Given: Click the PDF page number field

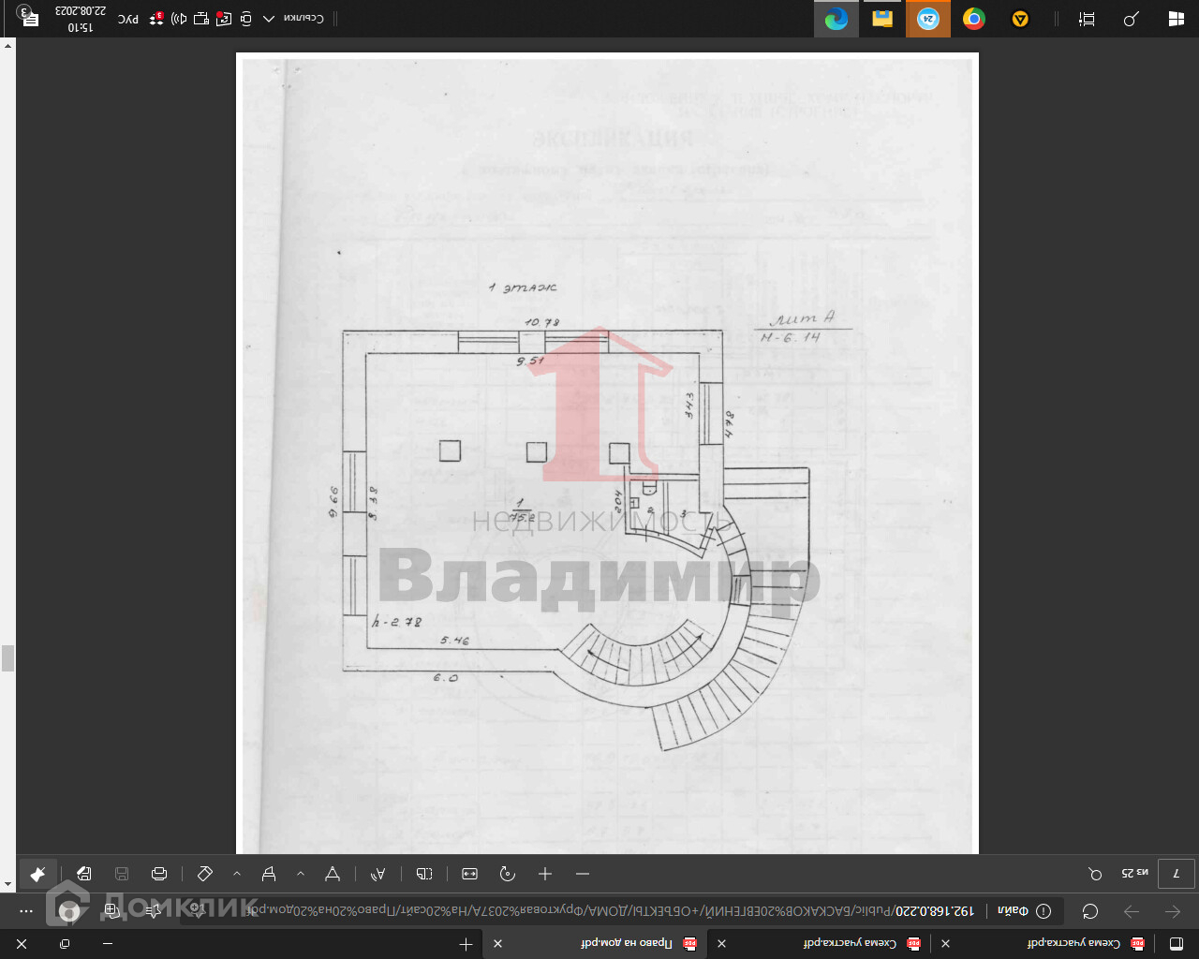Looking at the screenshot, I should click(x=1177, y=874).
